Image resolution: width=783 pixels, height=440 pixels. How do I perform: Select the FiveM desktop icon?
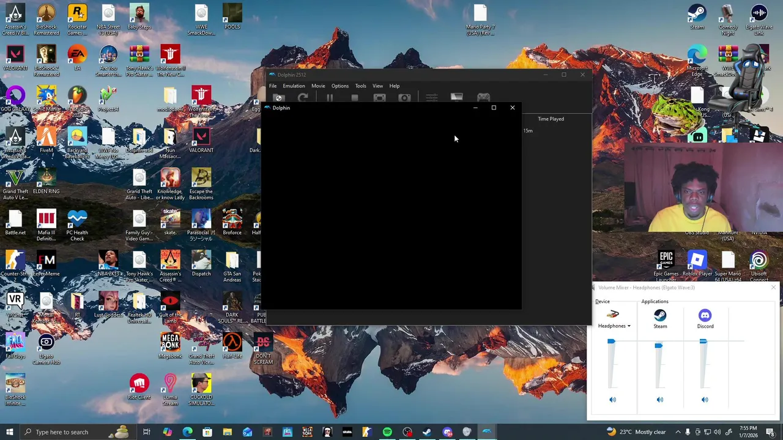point(46,141)
